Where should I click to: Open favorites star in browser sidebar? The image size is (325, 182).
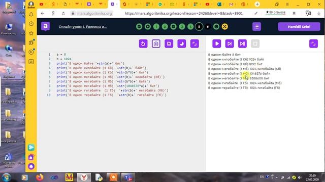pos(31,33)
